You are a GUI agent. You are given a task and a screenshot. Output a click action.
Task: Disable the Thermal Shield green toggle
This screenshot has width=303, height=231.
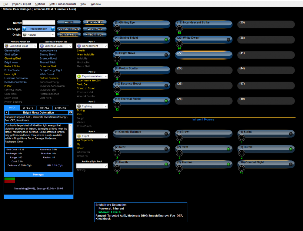pos(166,101)
